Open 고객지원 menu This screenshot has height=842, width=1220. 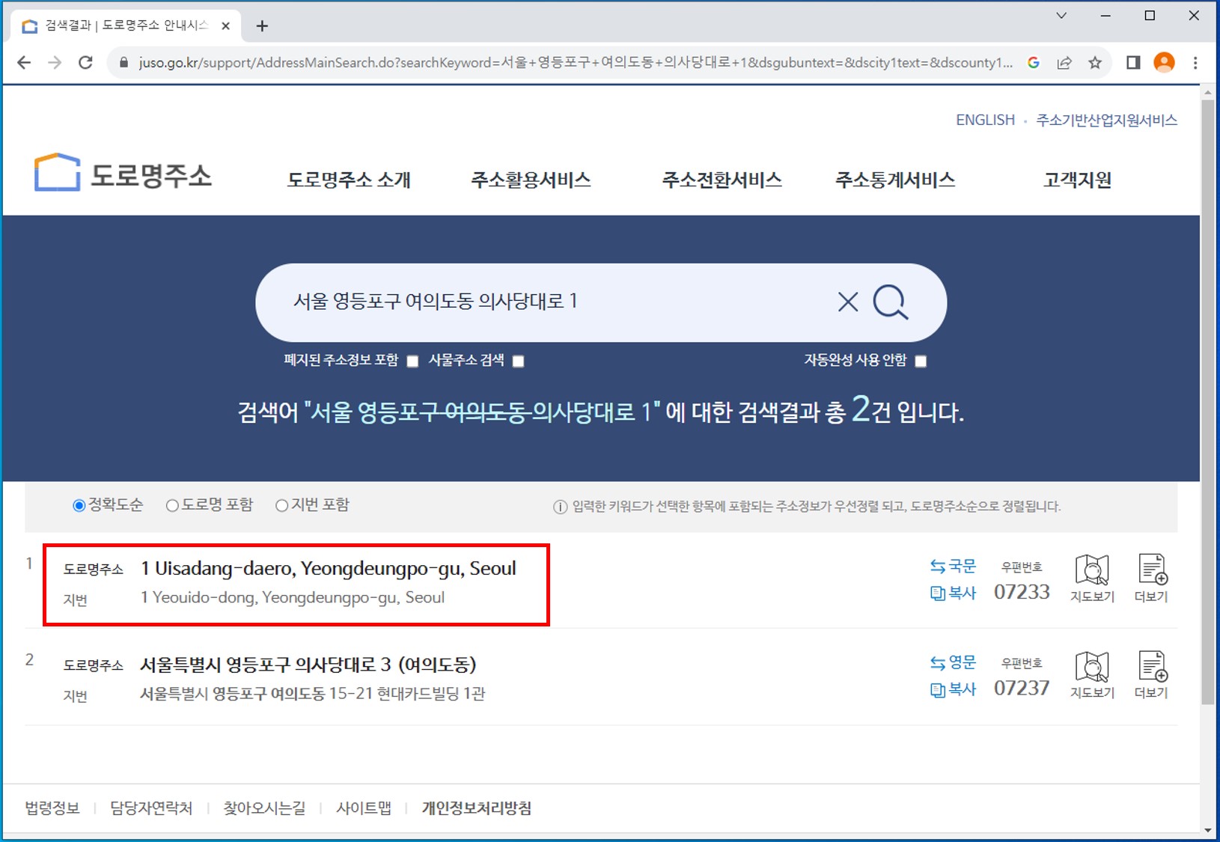[x=1077, y=180]
